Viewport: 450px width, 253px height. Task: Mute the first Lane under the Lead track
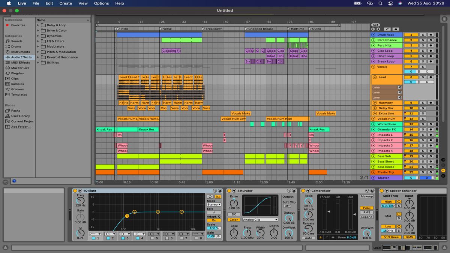[x=399, y=87]
